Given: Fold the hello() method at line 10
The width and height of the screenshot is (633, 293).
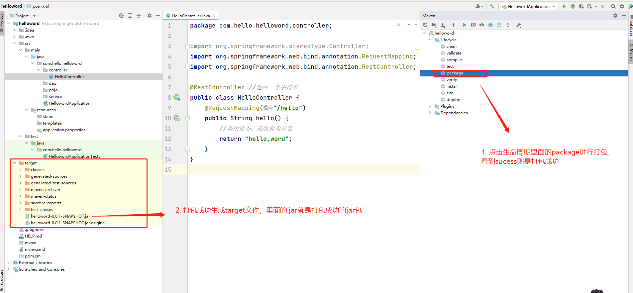Looking at the screenshot, I should pyautogui.click(x=187, y=118).
